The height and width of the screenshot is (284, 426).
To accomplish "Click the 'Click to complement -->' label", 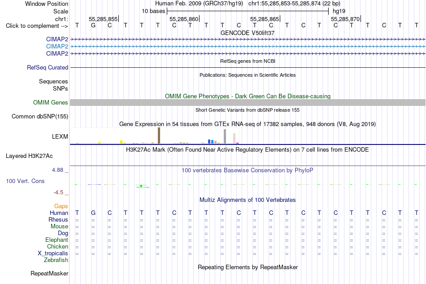I will pos(37,26).
